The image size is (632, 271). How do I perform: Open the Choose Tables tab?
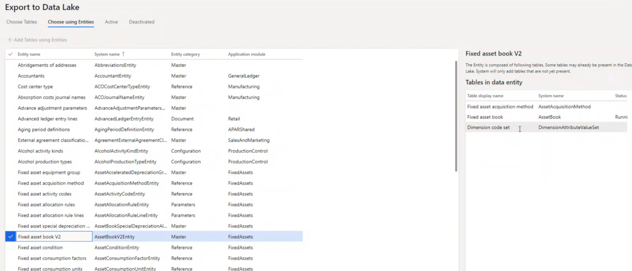coord(21,22)
